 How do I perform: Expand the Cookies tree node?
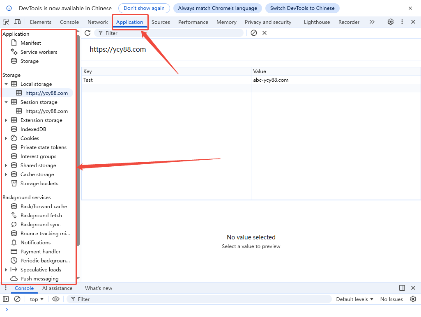click(6, 138)
